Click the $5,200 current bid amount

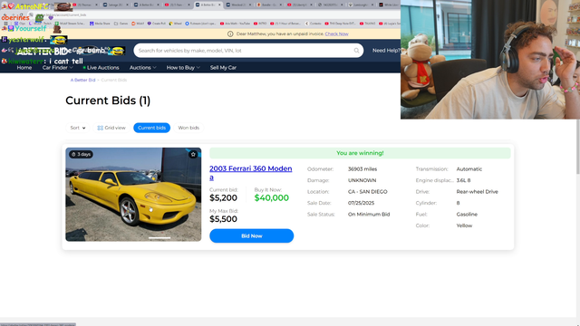coord(224,198)
